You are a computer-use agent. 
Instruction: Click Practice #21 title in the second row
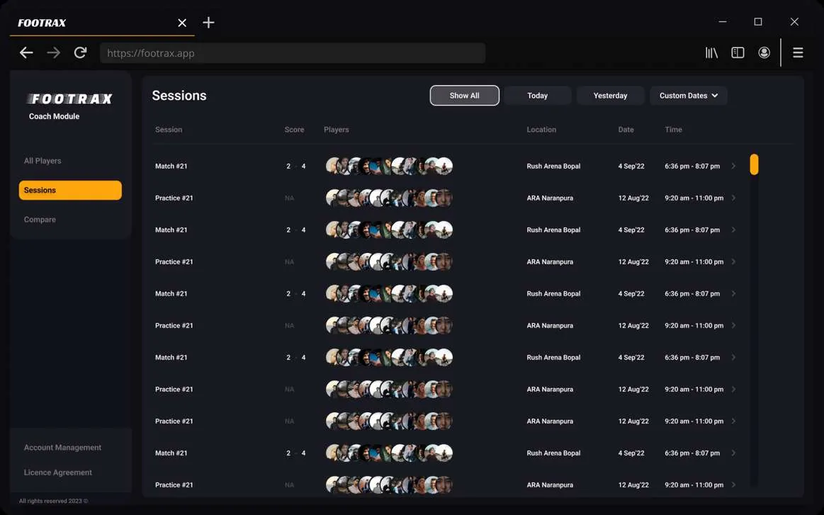(x=174, y=198)
